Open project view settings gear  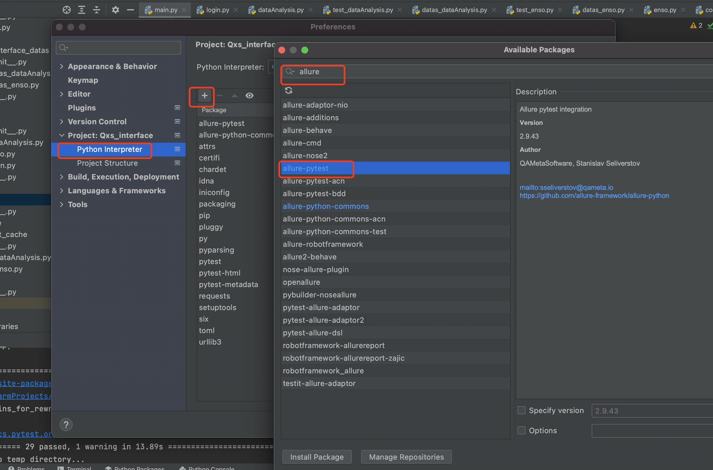pos(115,10)
